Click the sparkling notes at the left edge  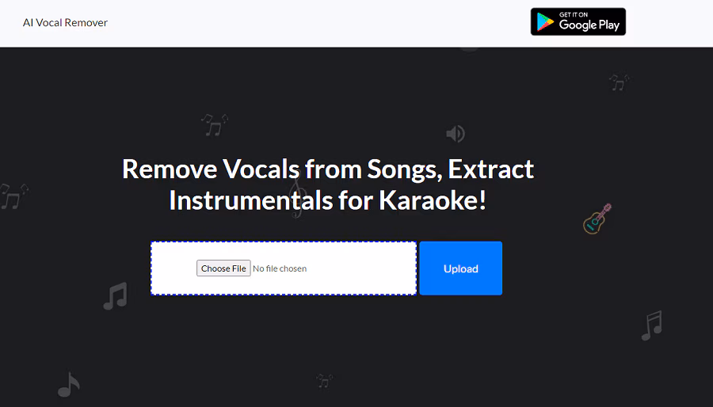click(x=12, y=196)
